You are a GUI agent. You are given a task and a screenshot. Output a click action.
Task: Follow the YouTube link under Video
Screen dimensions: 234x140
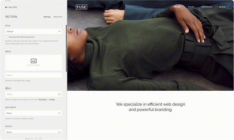42,100
